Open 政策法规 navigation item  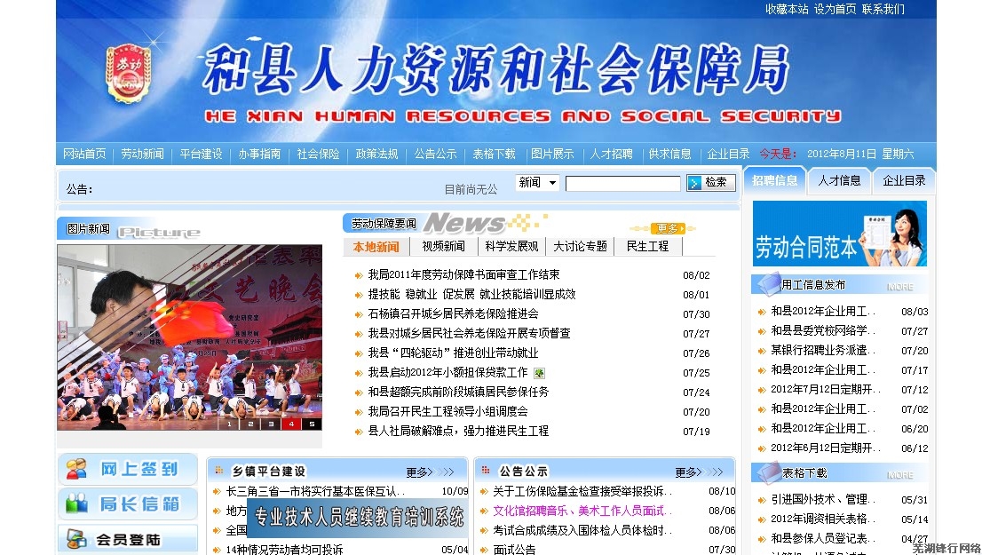click(377, 155)
